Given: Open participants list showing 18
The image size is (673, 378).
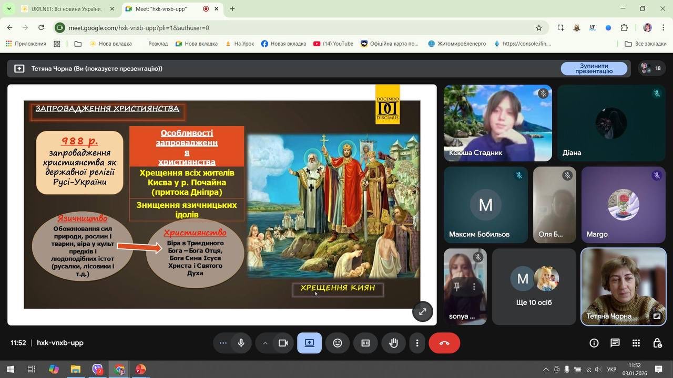Looking at the screenshot, I should (651, 68).
